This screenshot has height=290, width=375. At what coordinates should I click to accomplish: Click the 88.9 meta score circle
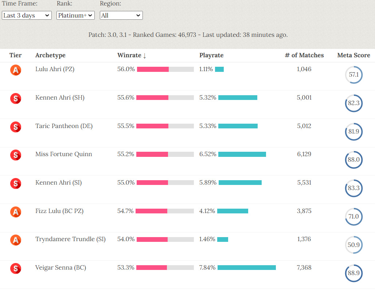(x=354, y=273)
